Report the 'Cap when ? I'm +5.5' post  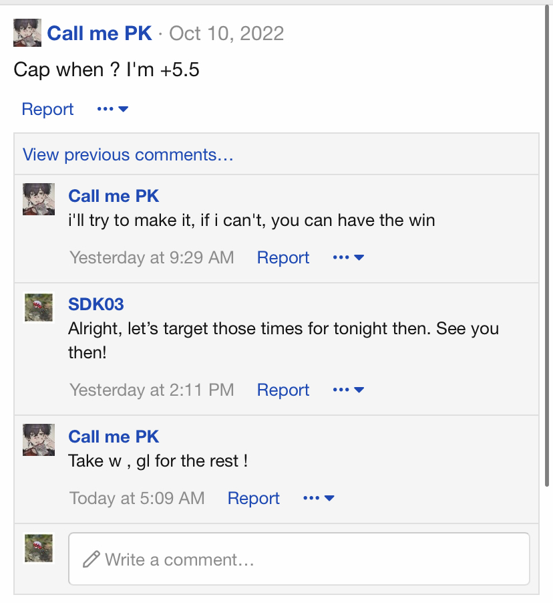point(47,109)
